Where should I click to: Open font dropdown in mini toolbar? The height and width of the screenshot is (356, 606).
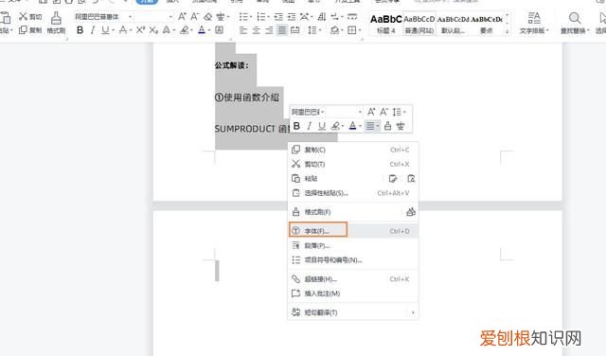pyautogui.click(x=323, y=112)
